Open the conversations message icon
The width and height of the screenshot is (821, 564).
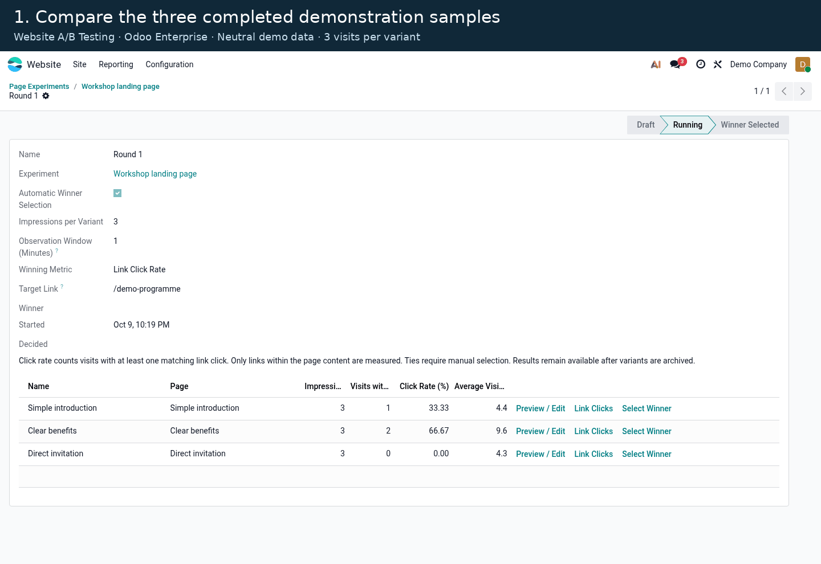pyautogui.click(x=676, y=64)
